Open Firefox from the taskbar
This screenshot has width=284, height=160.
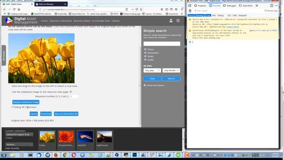[56, 155]
